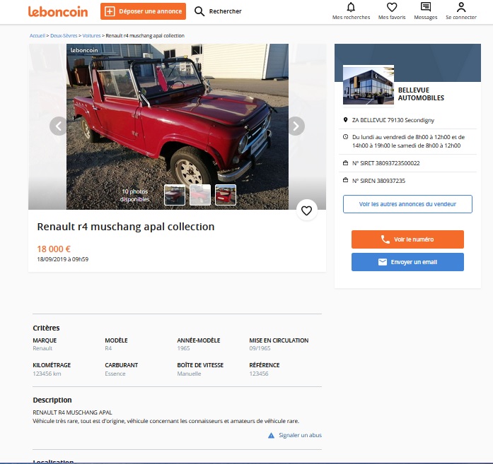Viewport: 493px width, 464px height.
Task: Click Déposer une annonce button
Action: [x=143, y=11]
